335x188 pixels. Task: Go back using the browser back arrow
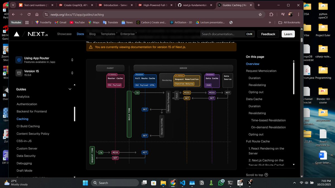point(13,14)
